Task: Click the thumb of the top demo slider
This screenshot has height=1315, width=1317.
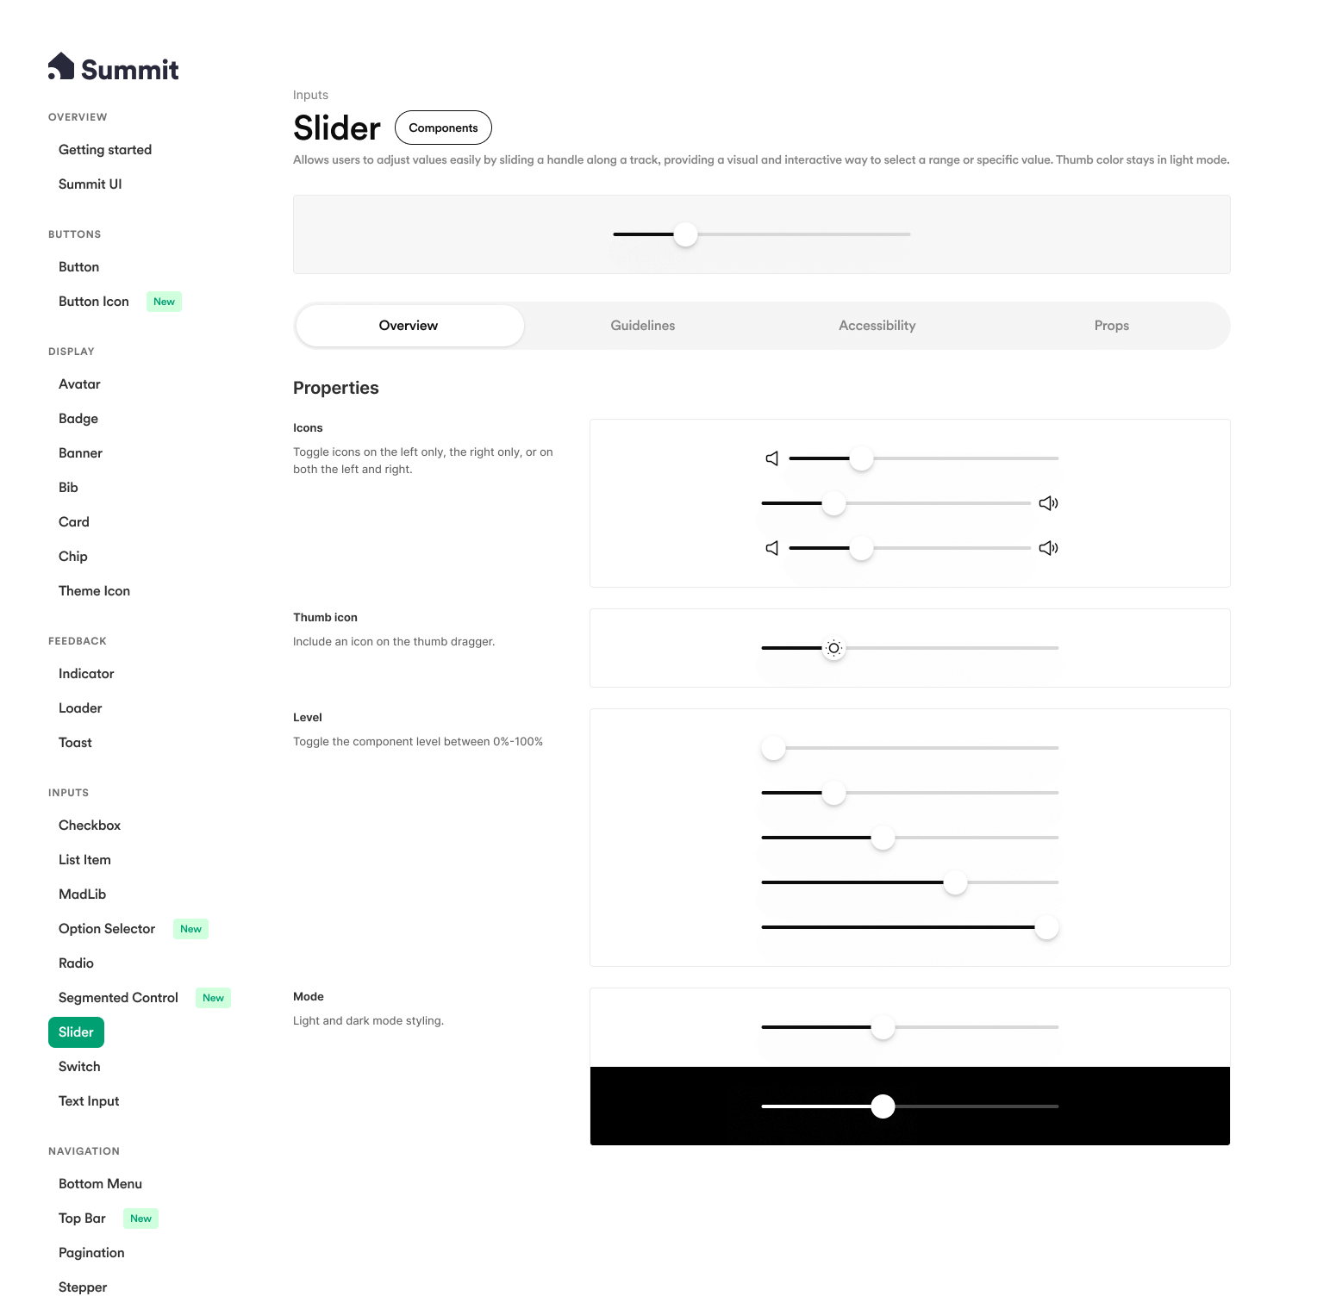Action: click(685, 234)
